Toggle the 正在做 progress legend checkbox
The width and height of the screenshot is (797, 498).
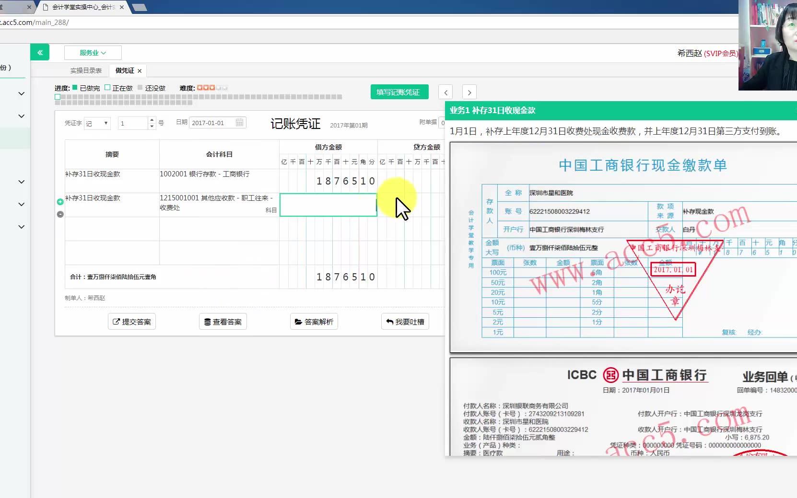pyautogui.click(x=108, y=88)
